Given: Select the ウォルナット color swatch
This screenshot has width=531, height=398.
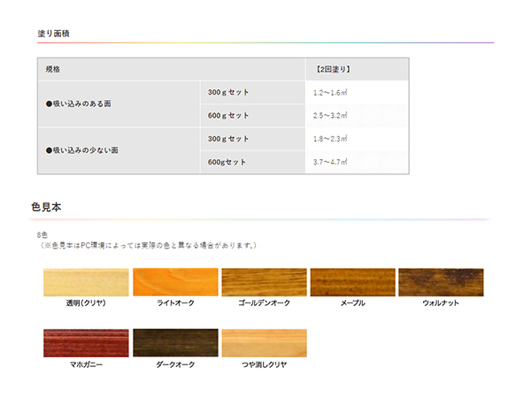Looking at the screenshot, I should (441, 282).
